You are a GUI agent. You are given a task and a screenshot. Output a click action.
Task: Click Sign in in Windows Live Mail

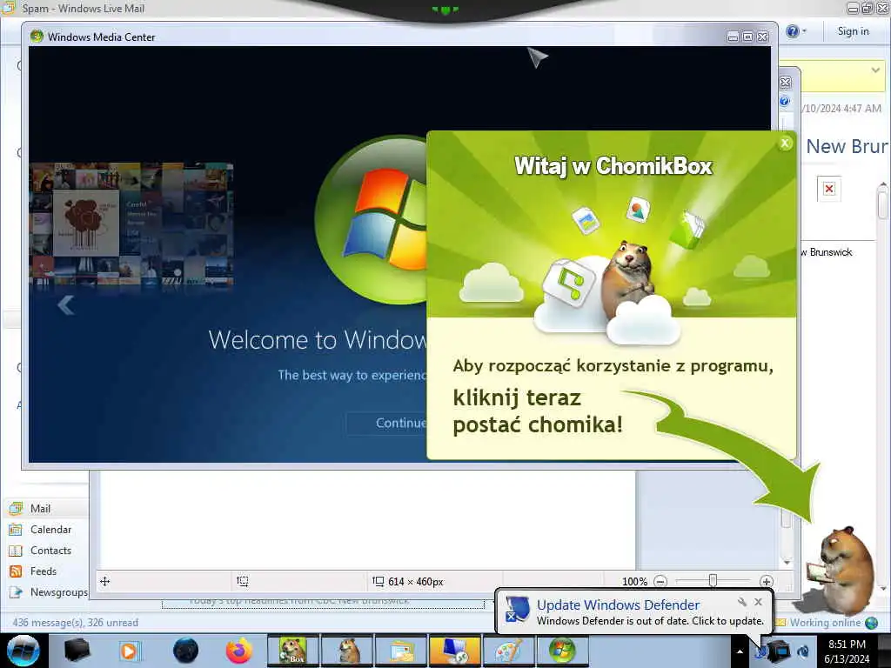[x=853, y=31]
